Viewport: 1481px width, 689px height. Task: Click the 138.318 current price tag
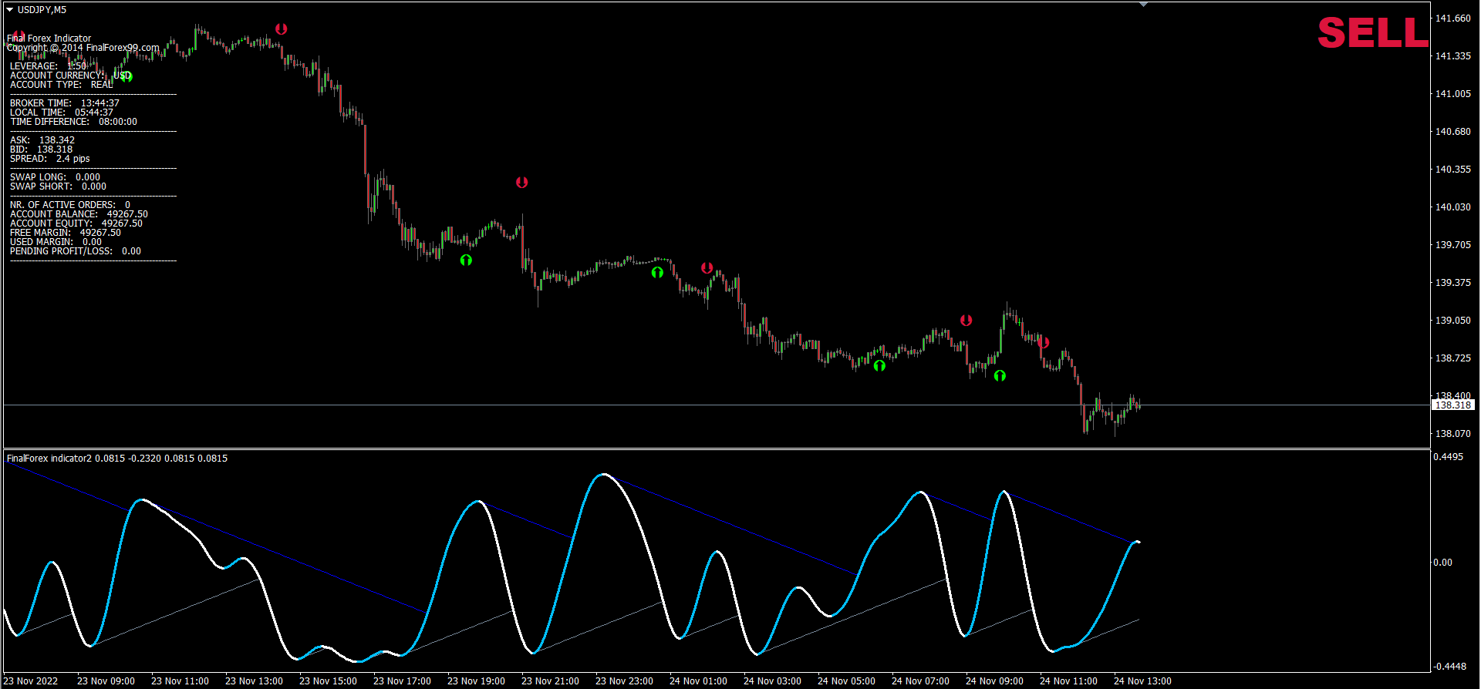pos(1453,405)
